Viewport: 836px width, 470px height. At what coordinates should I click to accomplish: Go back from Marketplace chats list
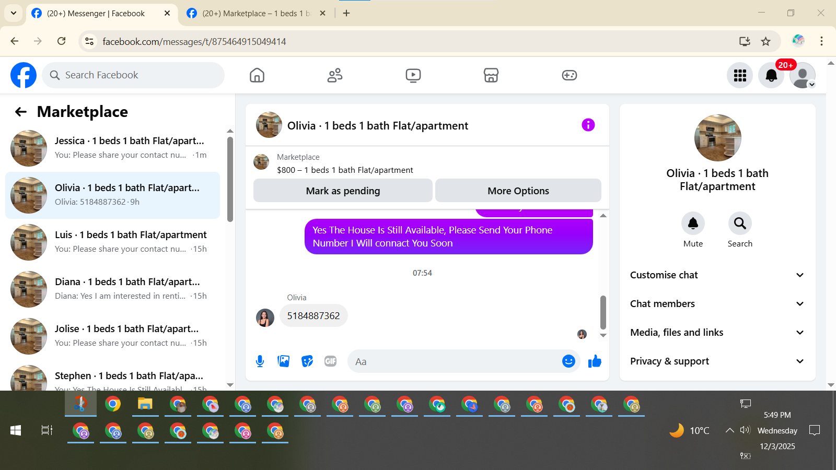click(21, 112)
